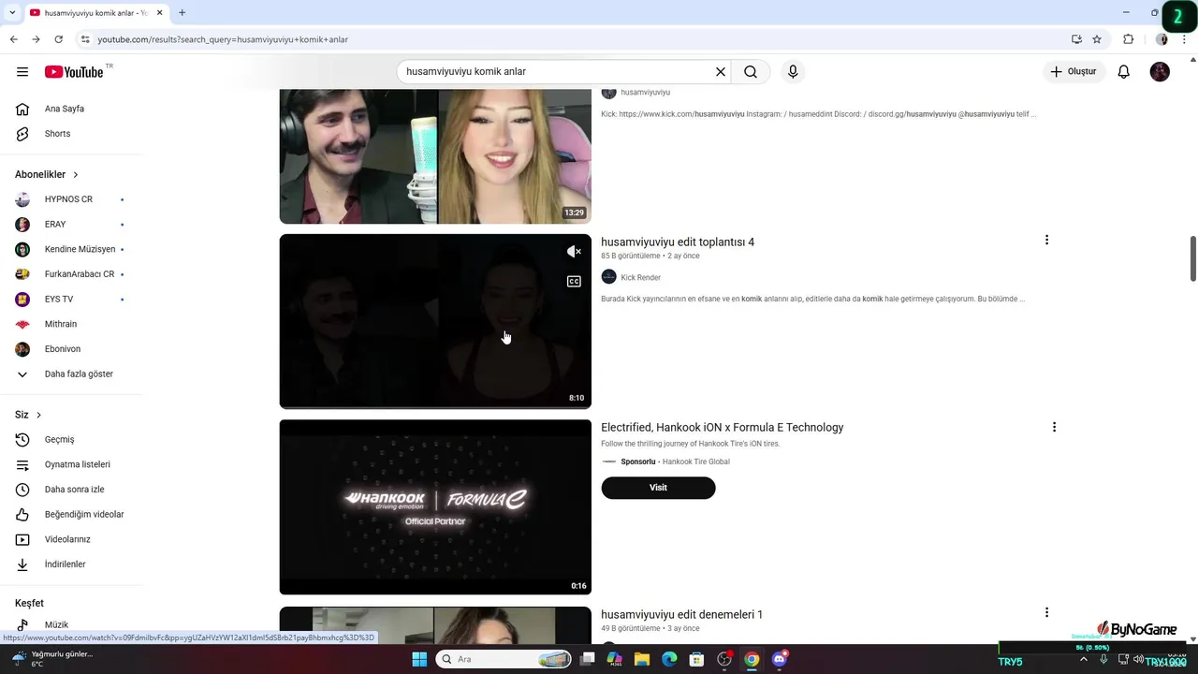Open the YouTube hamburger guide menu
Image resolution: width=1198 pixels, height=674 pixels.
click(x=22, y=72)
